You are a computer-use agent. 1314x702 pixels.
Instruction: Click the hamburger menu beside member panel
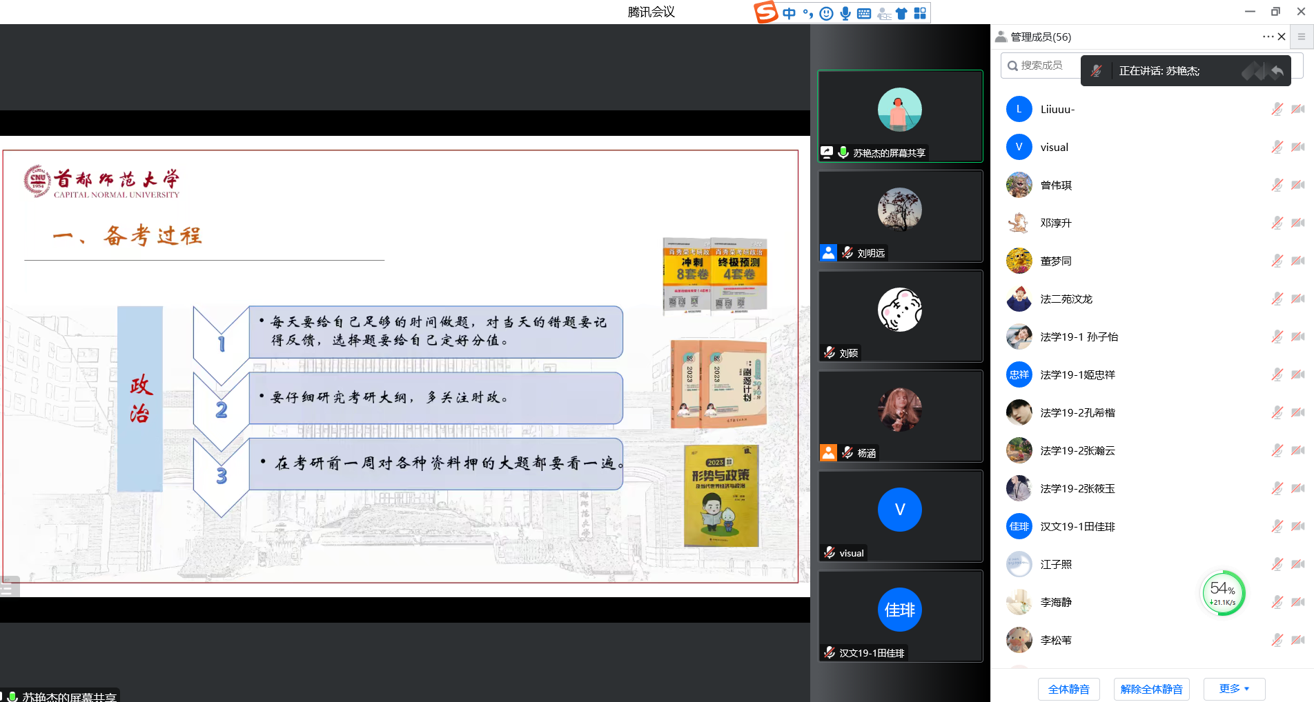(x=1302, y=37)
